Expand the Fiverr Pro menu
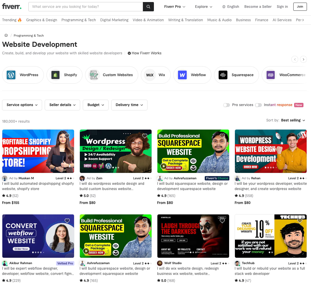The width and height of the screenshot is (311, 283). (x=175, y=7)
